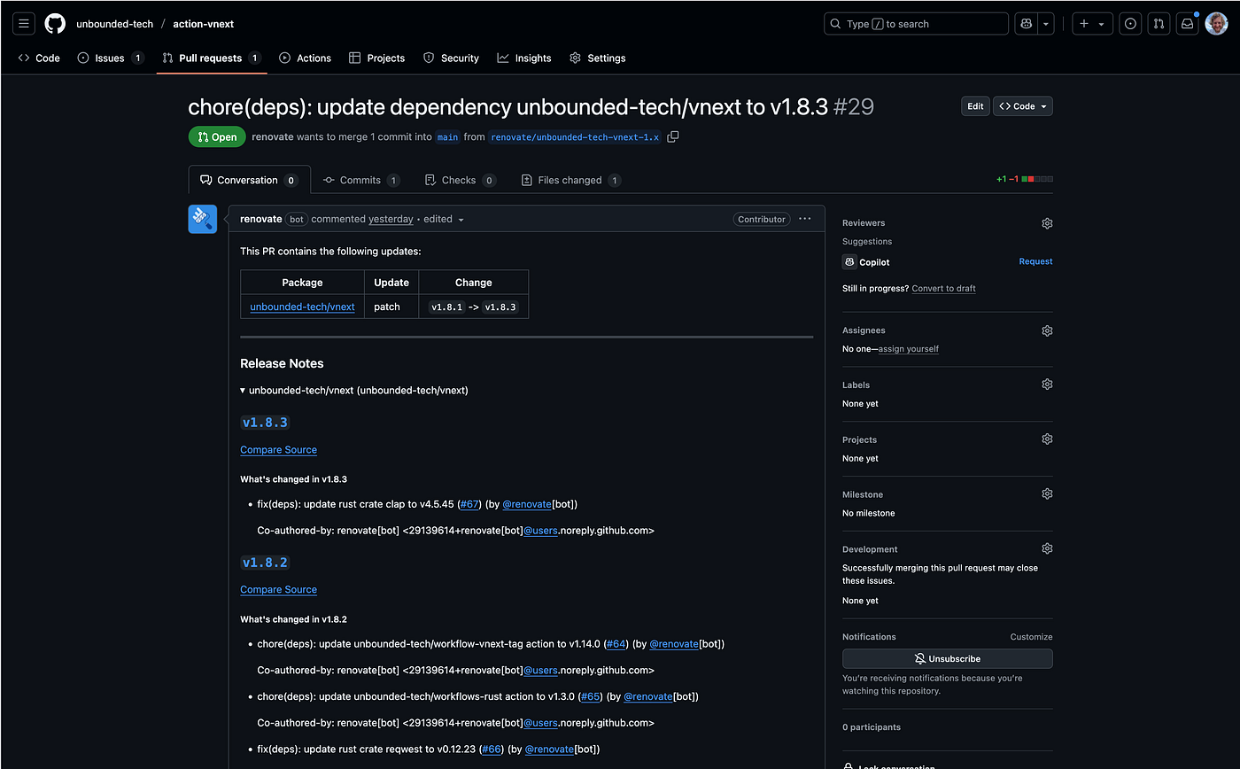
Task: Open GitHub Copilot from the top bar
Action: pos(1026,23)
